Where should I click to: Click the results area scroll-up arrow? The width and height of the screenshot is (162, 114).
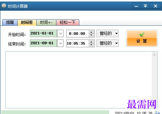(154, 55)
